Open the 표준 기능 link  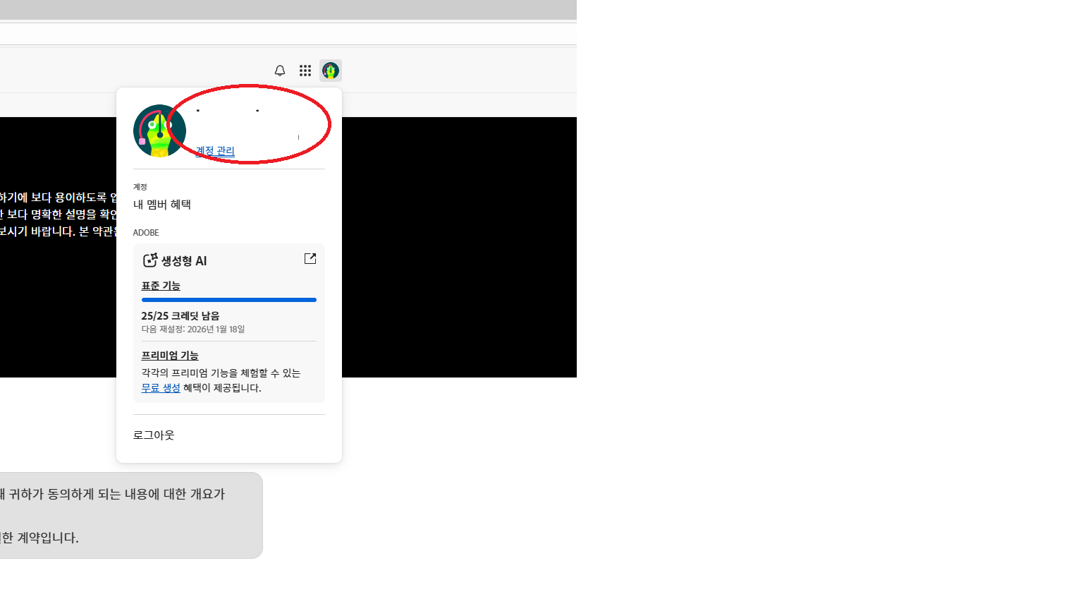pos(161,286)
